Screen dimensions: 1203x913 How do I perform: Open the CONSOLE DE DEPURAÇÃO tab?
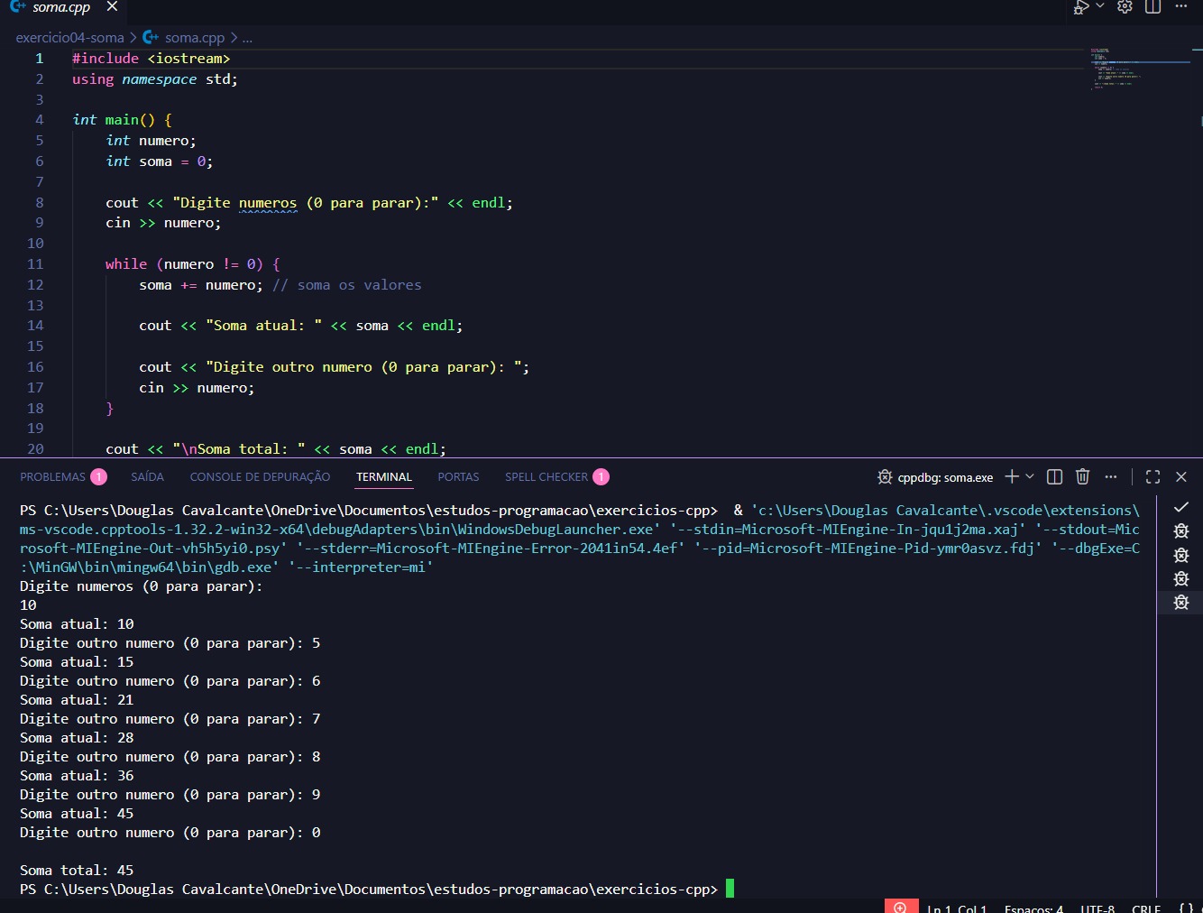click(260, 477)
